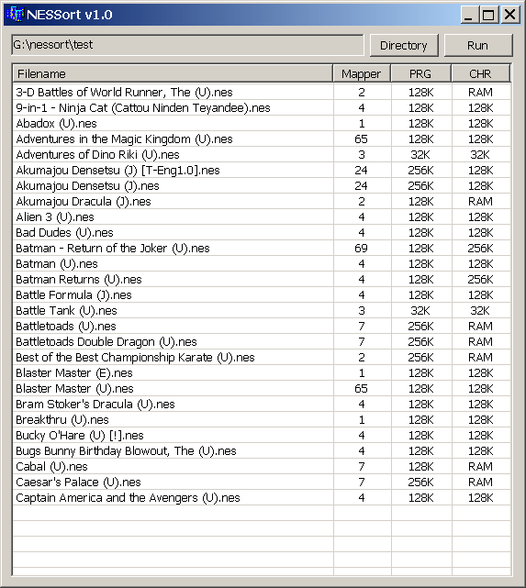This screenshot has width=526, height=588.
Task: Sort list by CHR column header
Action: click(x=481, y=73)
